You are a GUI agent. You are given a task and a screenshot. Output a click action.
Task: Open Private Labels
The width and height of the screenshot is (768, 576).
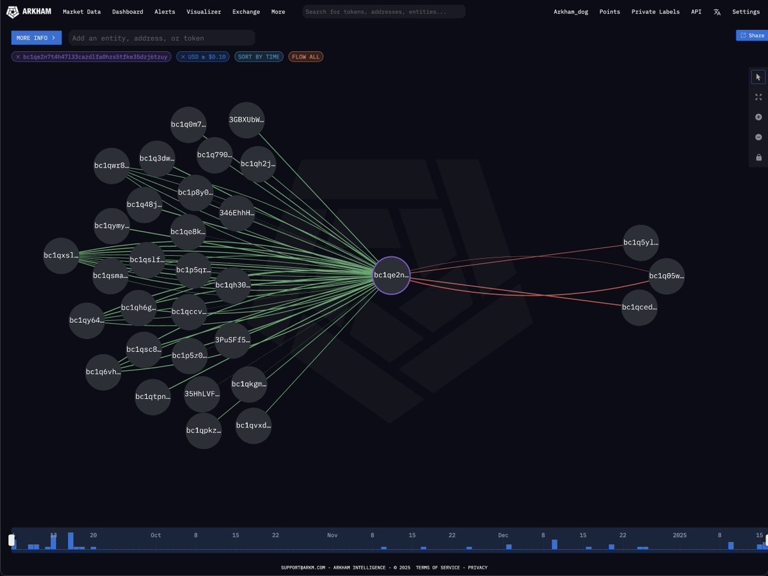pyautogui.click(x=655, y=12)
